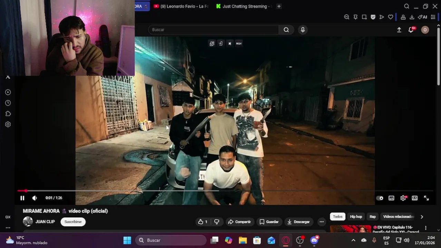Screen dimensions: 441x248
Task: Open YouTube notifications bell
Action: point(411,30)
